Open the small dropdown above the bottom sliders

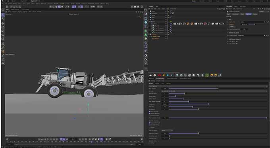click(x=167, y=130)
